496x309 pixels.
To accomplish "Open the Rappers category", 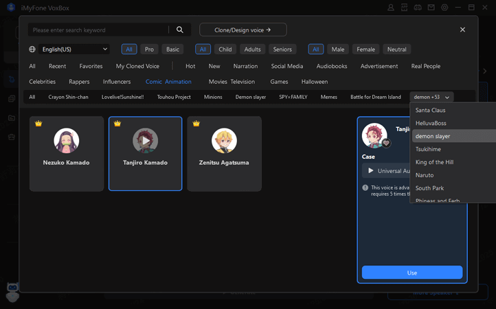I will click(x=79, y=82).
